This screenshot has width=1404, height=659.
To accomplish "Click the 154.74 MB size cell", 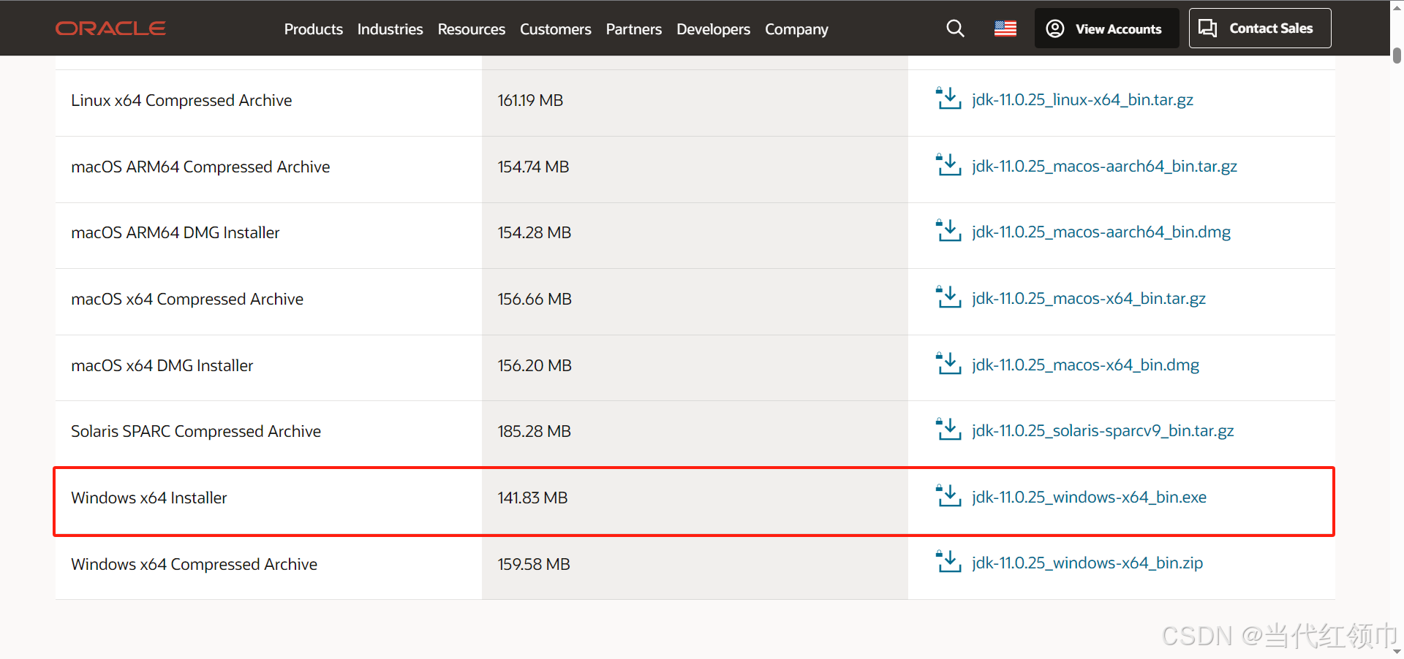I will (695, 169).
